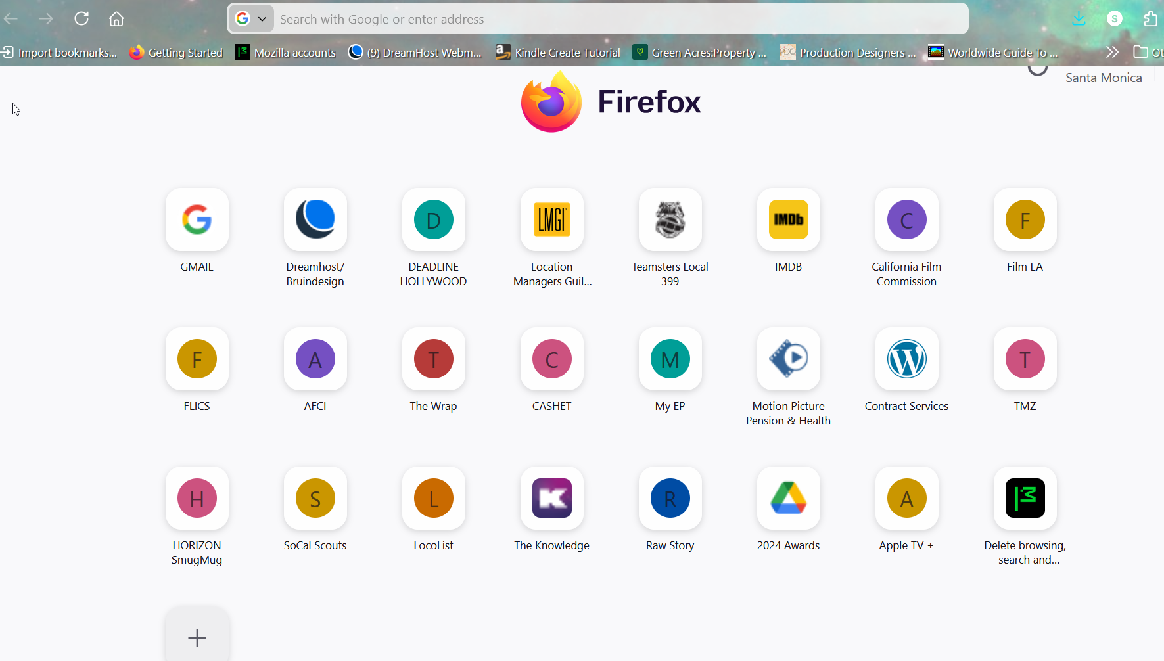1164x661 pixels.
Task: Open the Extensions puzzle icon
Action: pos(1150,18)
